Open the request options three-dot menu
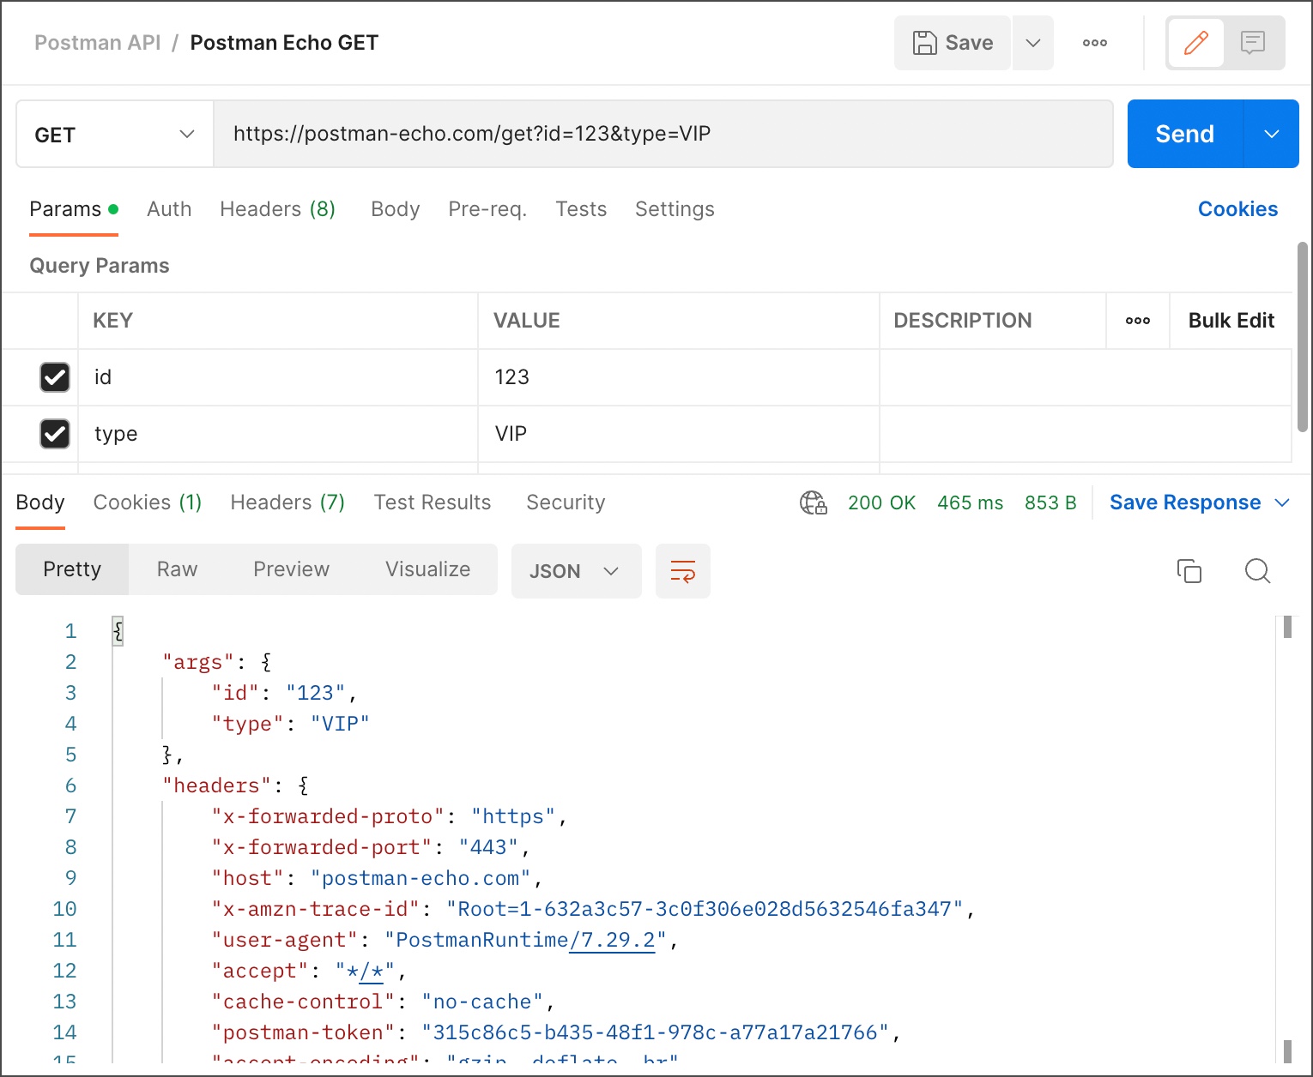This screenshot has width=1313, height=1077. pos(1094,42)
